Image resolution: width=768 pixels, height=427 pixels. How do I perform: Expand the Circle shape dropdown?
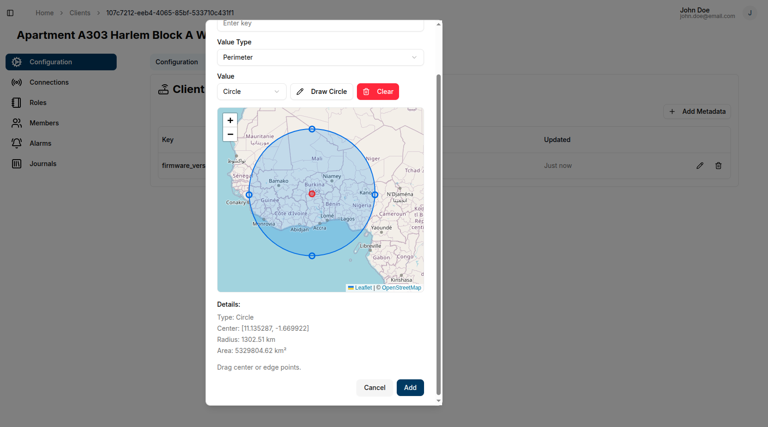pyautogui.click(x=251, y=92)
